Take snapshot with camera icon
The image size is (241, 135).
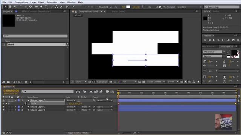click(111, 82)
